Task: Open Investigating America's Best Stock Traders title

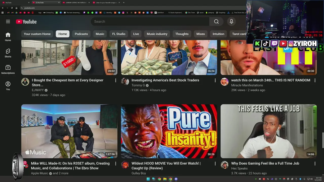Action: tap(165, 80)
